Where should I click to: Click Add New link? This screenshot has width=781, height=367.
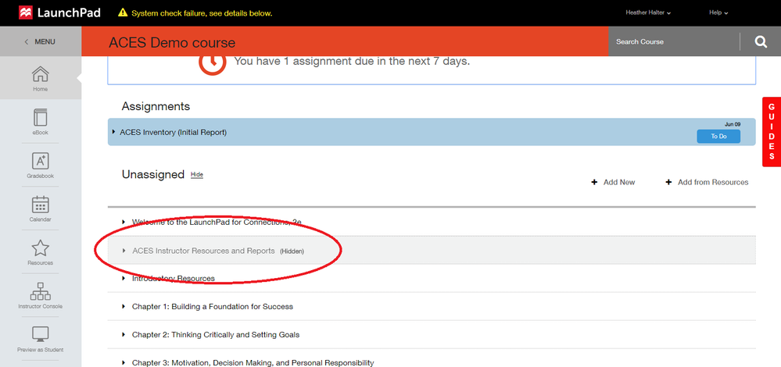(x=613, y=182)
